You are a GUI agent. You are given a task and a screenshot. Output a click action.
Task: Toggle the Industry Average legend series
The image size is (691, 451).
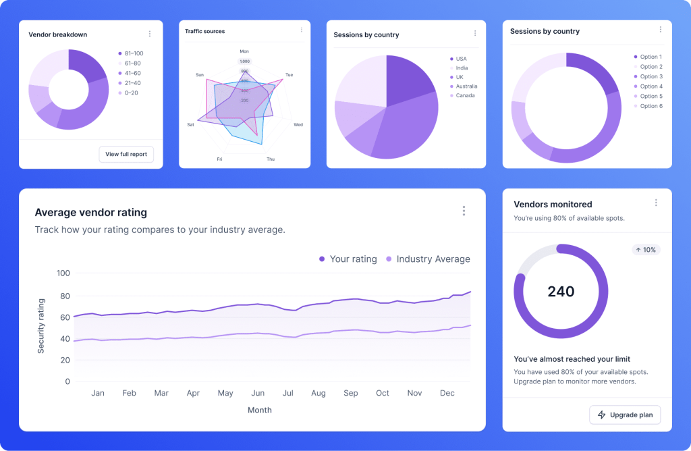pyautogui.click(x=427, y=259)
